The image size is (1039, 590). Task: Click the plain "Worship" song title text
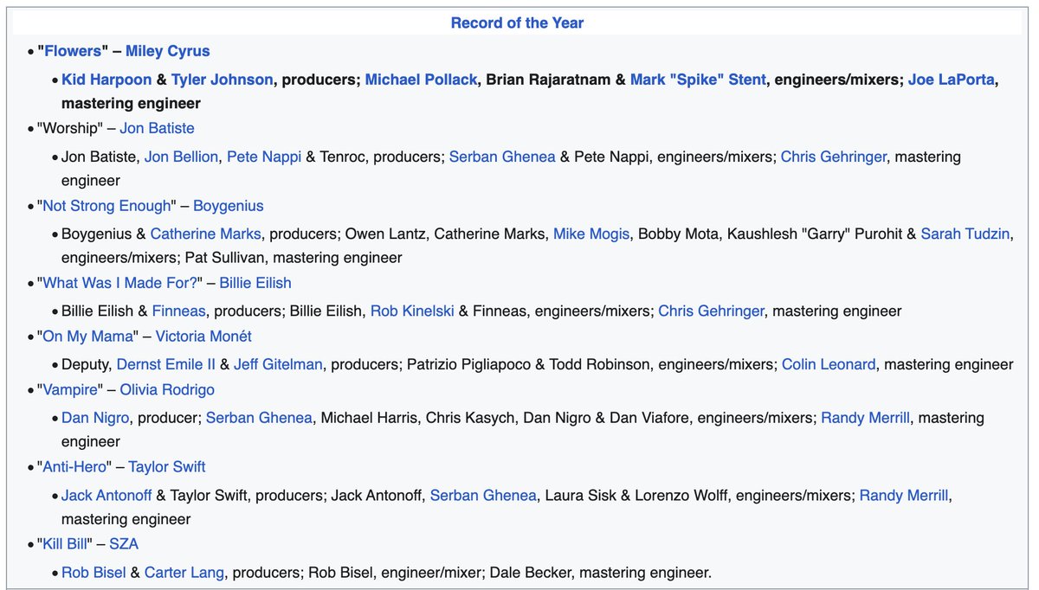[72, 128]
